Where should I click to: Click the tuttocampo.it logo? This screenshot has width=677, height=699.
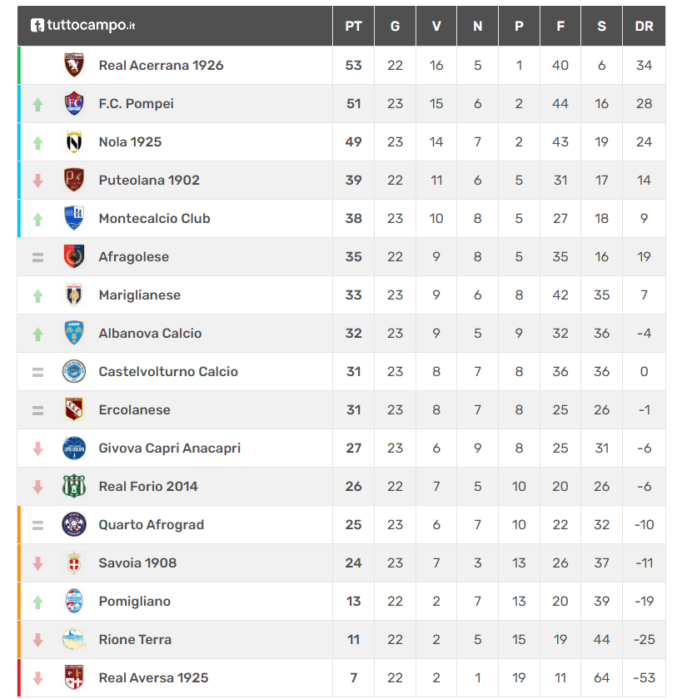[82, 26]
